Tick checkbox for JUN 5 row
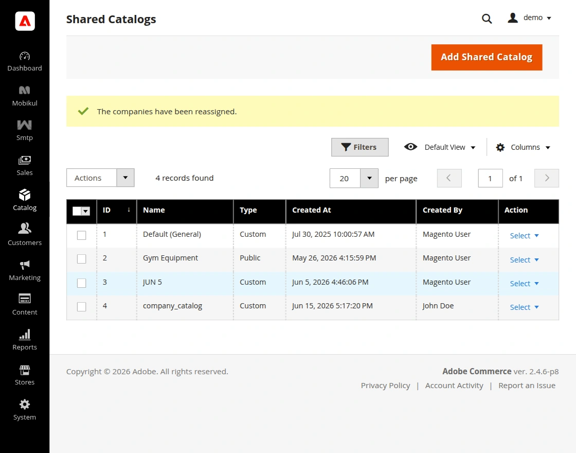 pyautogui.click(x=82, y=283)
